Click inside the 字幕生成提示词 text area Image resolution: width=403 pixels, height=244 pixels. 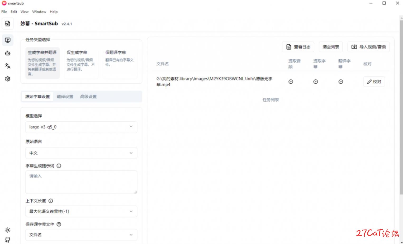pos(81,182)
